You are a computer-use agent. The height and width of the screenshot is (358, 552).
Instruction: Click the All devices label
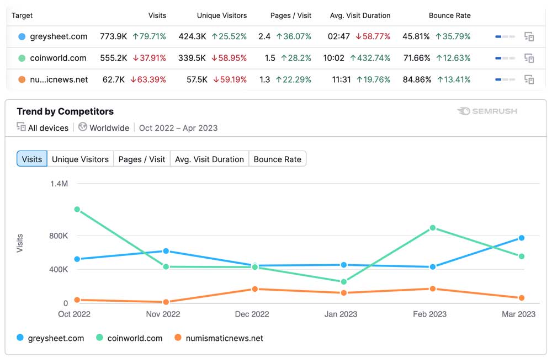[48, 128]
